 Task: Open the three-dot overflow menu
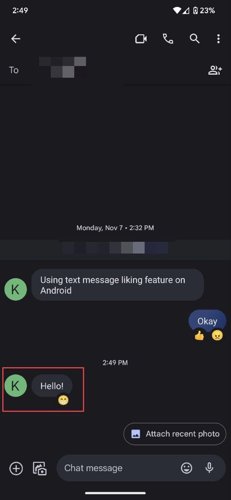pyautogui.click(x=218, y=39)
